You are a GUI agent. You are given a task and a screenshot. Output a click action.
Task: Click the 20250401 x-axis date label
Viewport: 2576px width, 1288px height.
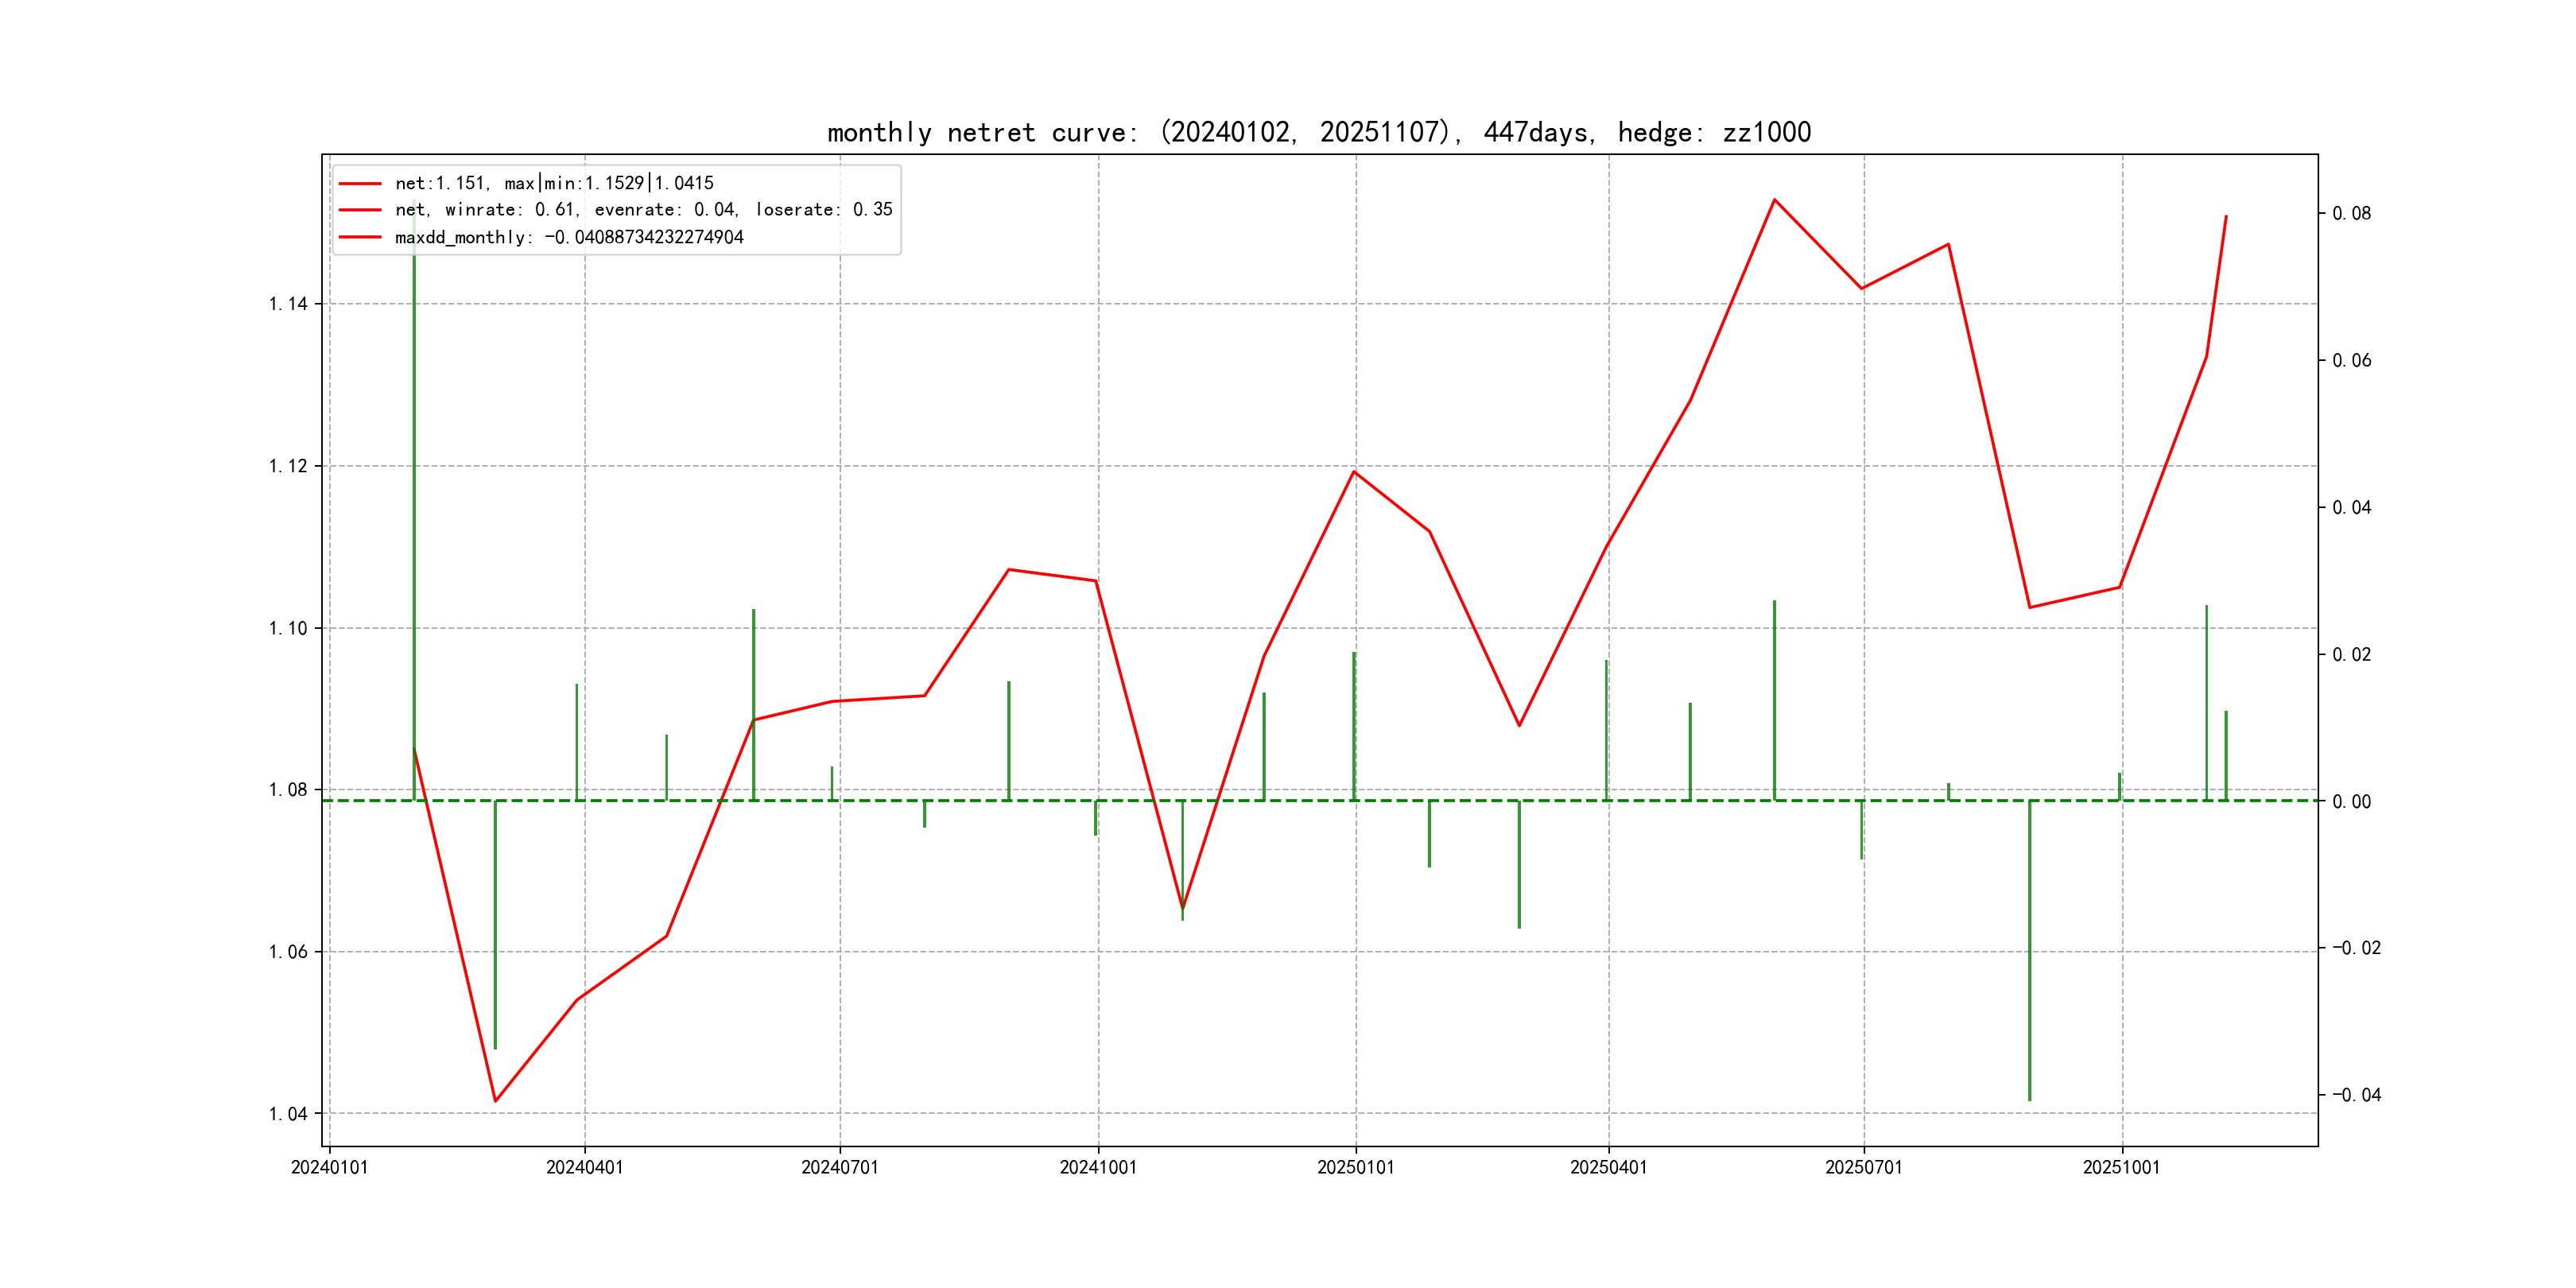1608,1167
